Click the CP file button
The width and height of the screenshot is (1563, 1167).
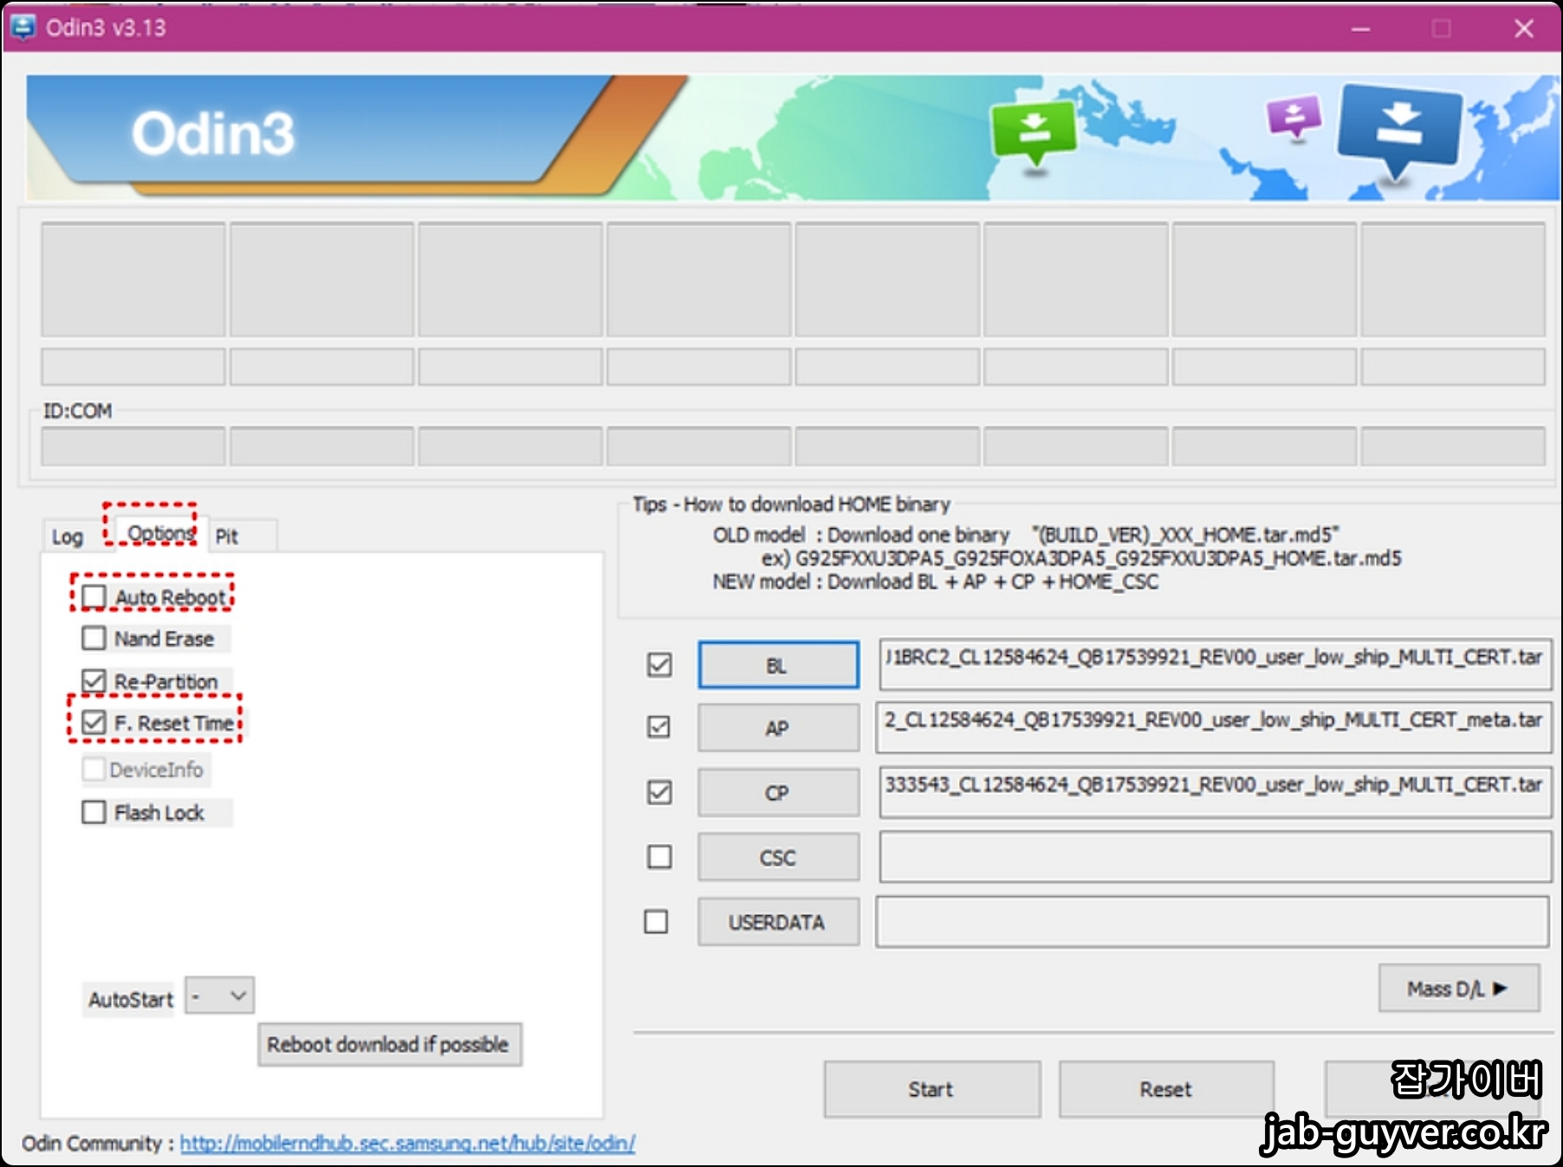(x=778, y=793)
